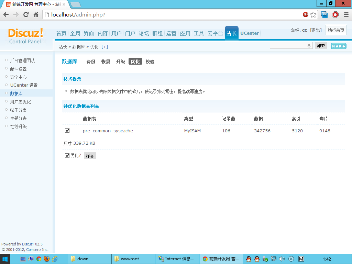The image size is (352, 264).
Task: Open the 全局 top menu
Action: coord(75,33)
